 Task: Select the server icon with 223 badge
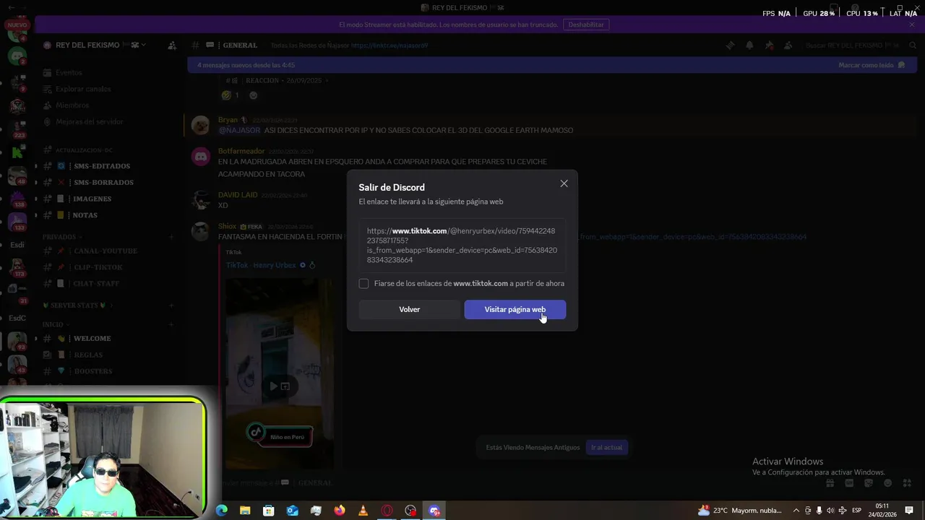[x=17, y=128]
